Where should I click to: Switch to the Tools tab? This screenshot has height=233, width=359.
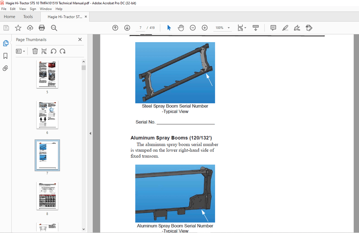(28, 16)
